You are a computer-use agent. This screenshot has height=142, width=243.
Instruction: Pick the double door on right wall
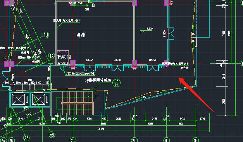point(171,33)
